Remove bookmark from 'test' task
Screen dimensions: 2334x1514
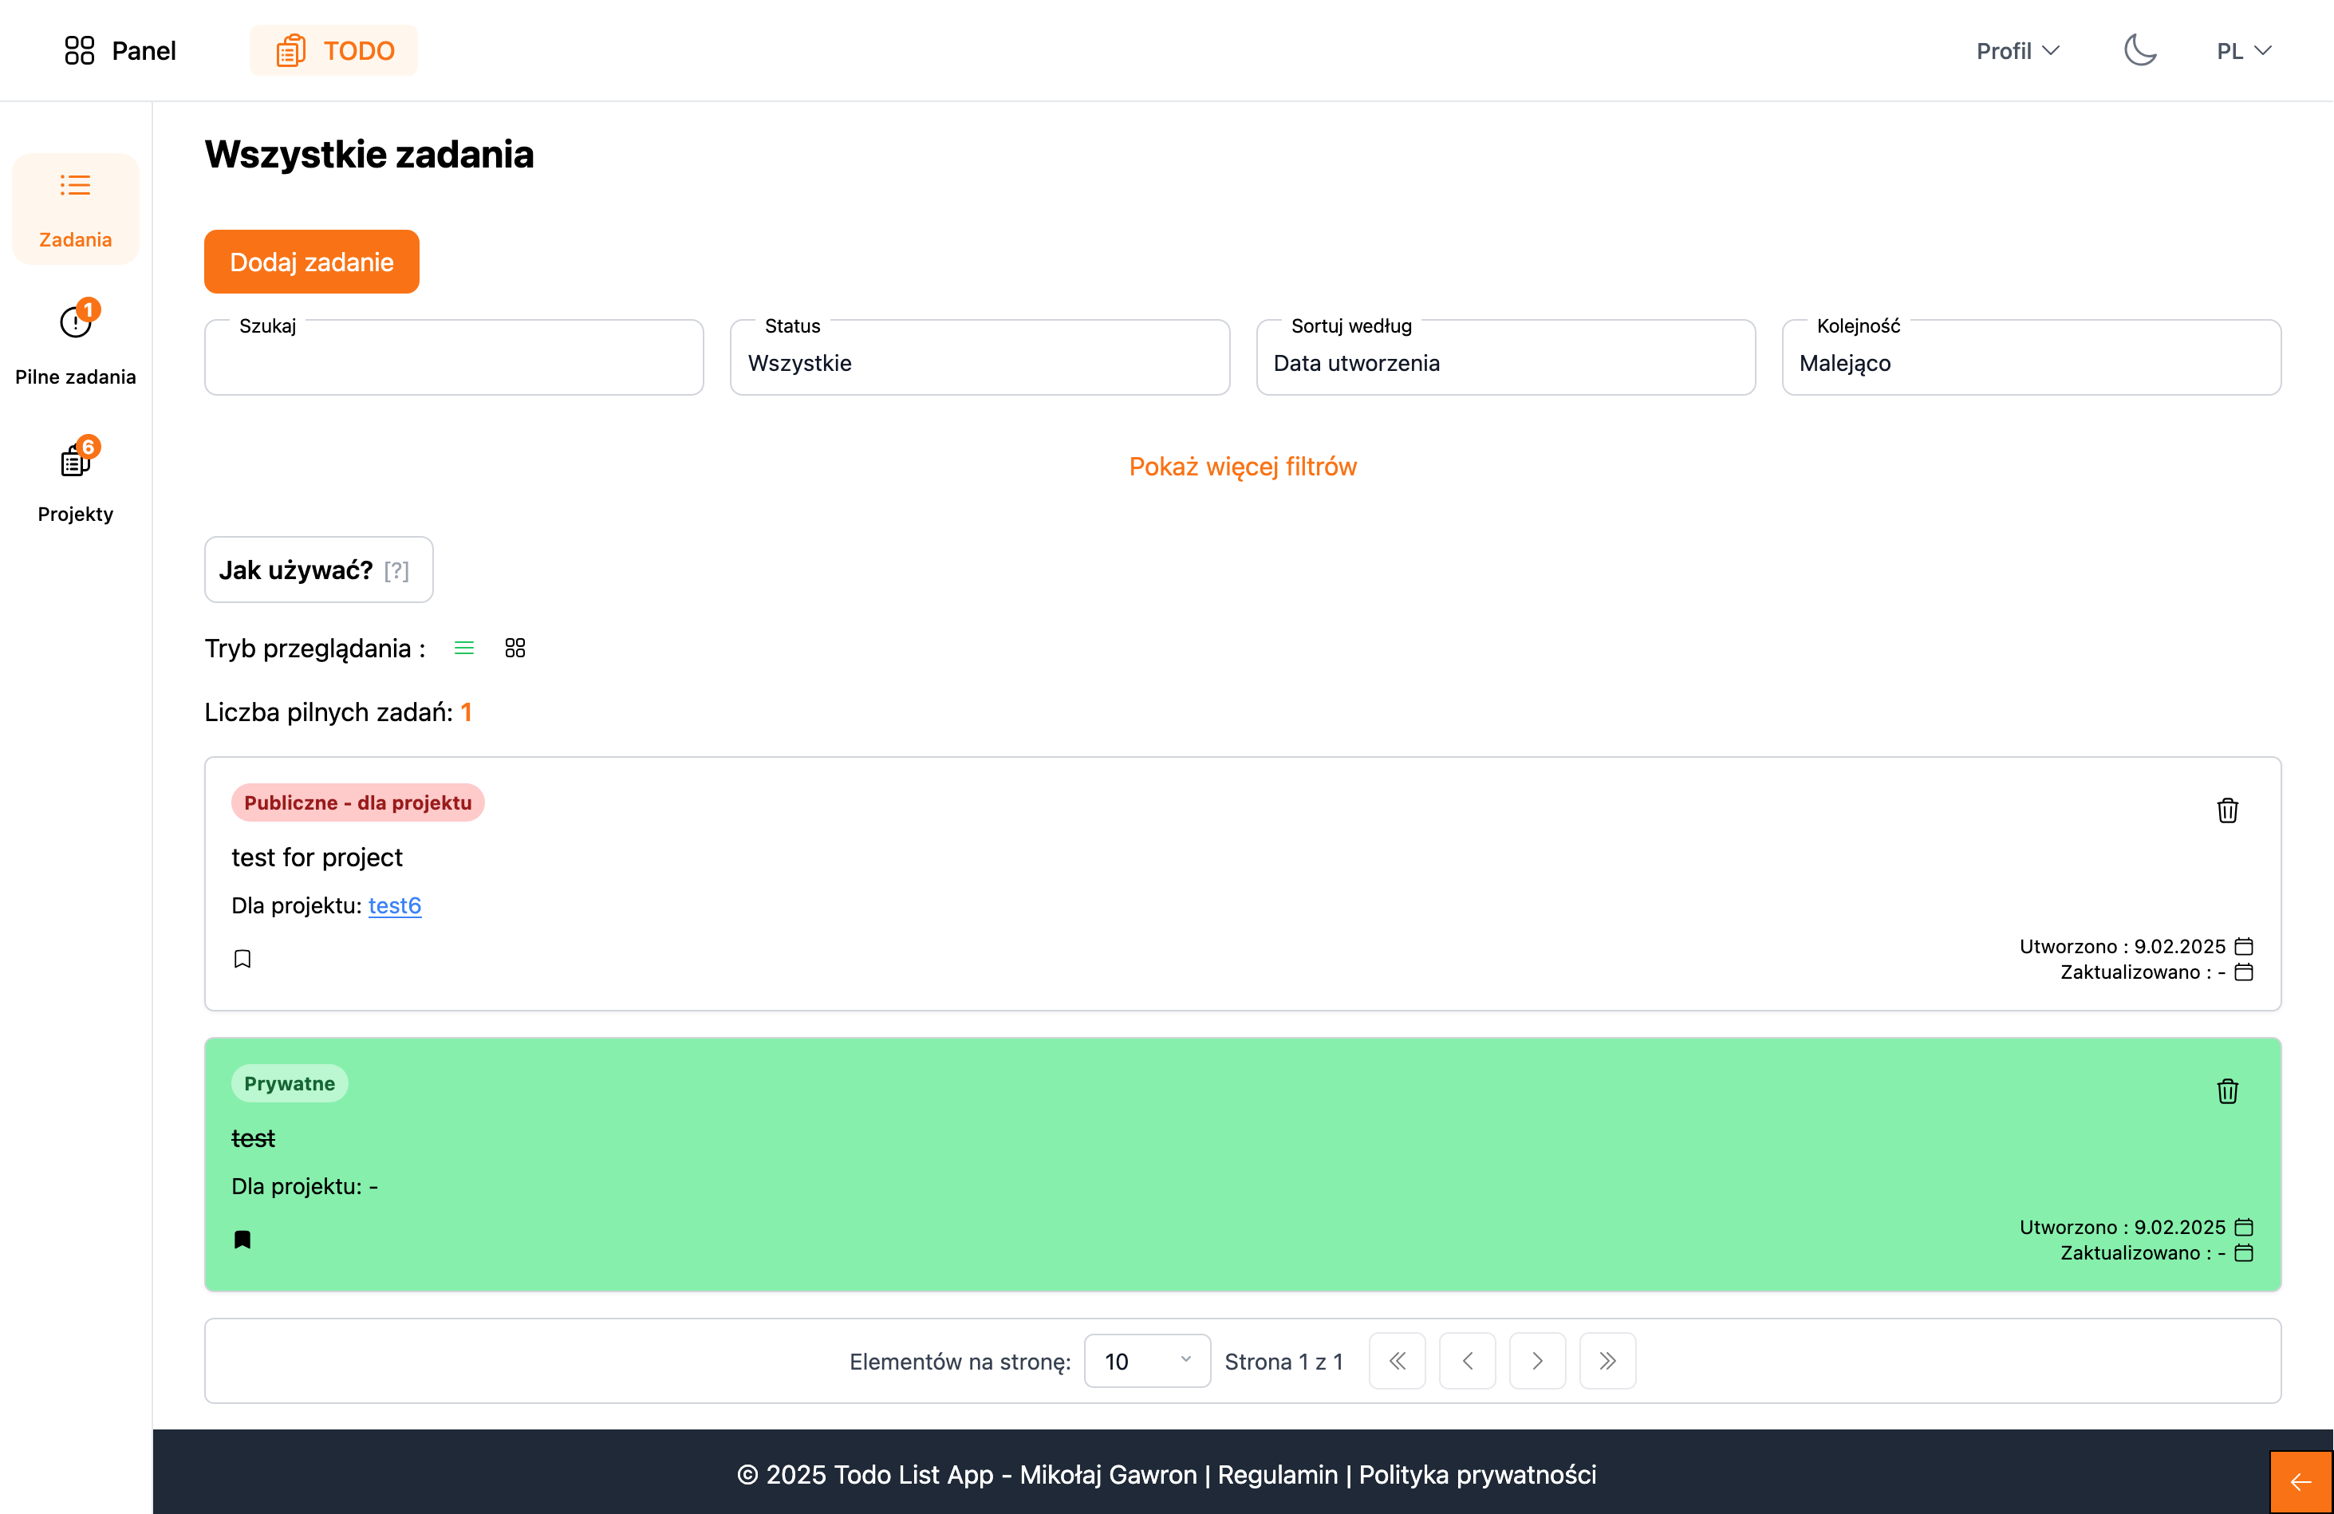[x=242, y=1240]
